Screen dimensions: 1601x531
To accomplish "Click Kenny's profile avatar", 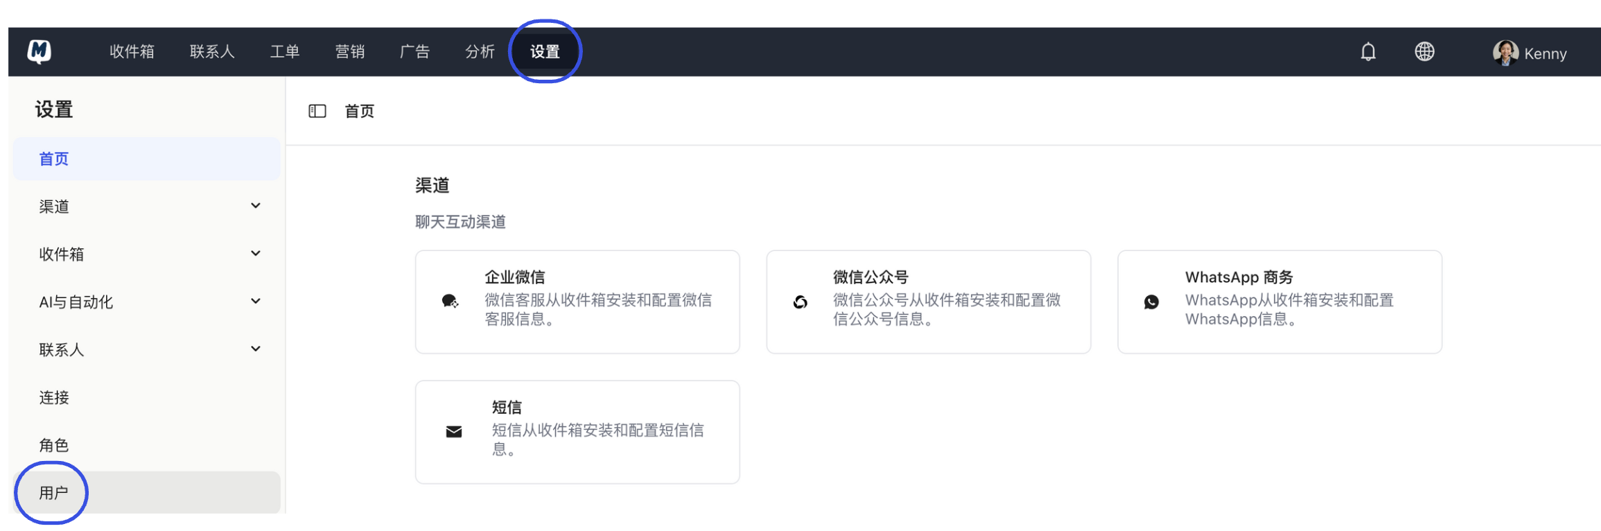I will point(1505,53).
